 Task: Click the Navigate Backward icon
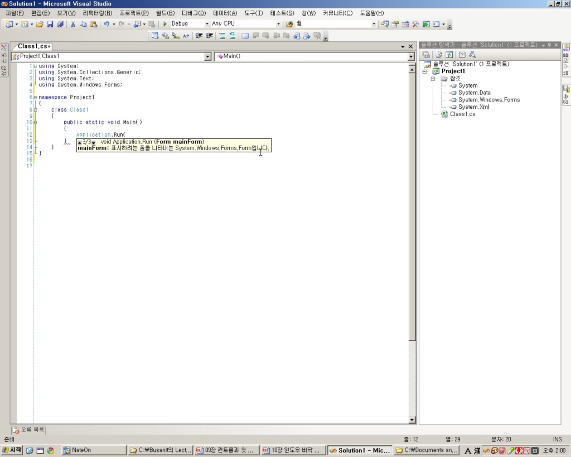(137, 24)
